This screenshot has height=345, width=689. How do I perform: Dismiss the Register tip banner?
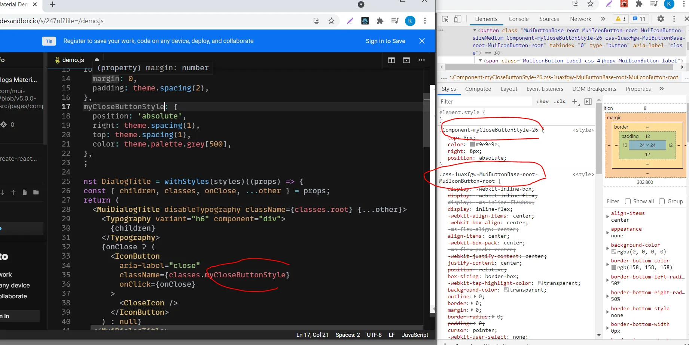(x=422, y=41)
